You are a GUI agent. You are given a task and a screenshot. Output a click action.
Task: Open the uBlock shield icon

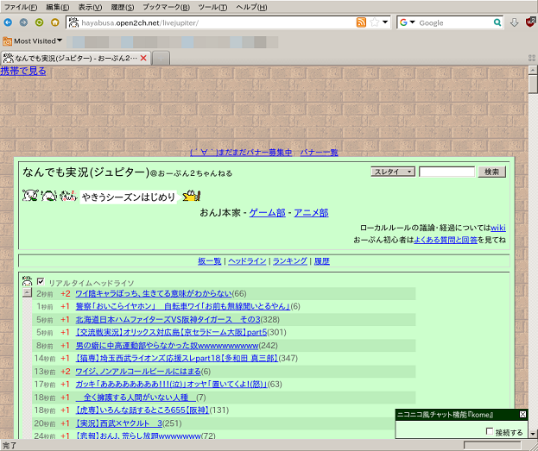[530, 22]
